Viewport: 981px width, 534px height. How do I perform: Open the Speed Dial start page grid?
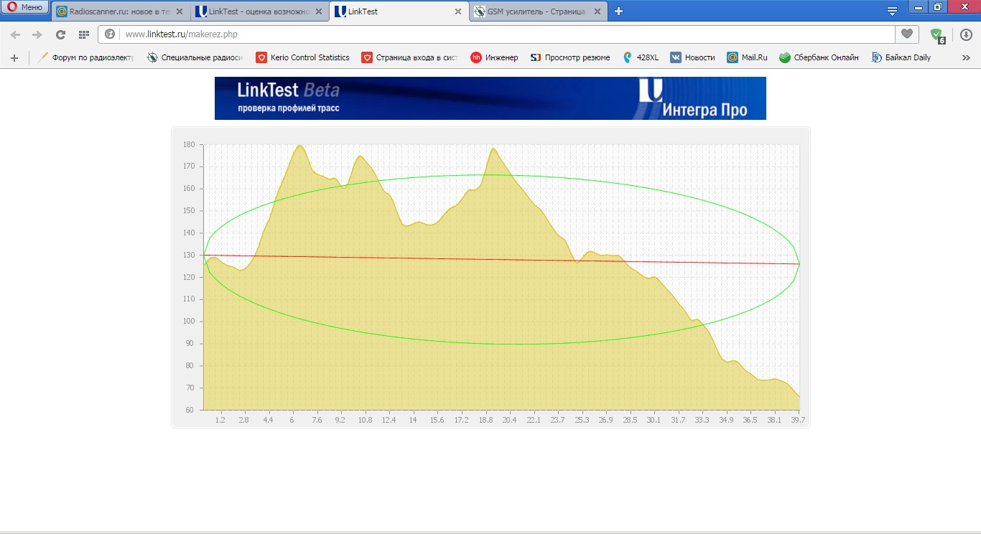[x=83, y=34]
